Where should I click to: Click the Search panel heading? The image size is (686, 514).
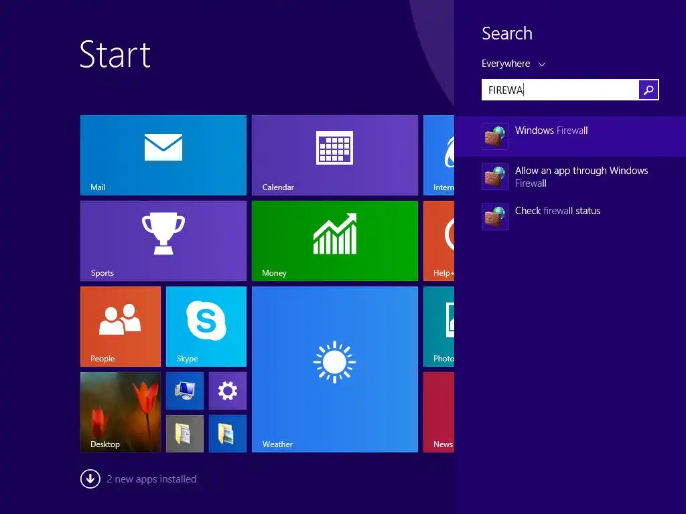click(507, 33)
